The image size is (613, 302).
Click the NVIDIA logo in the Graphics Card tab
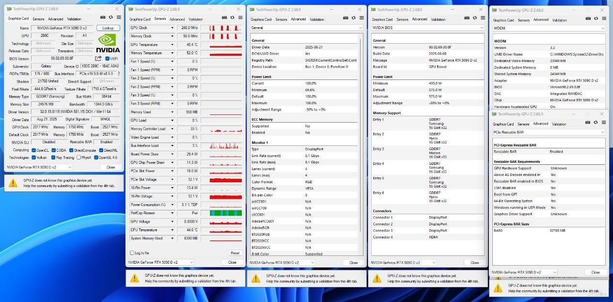click(108, 43)
